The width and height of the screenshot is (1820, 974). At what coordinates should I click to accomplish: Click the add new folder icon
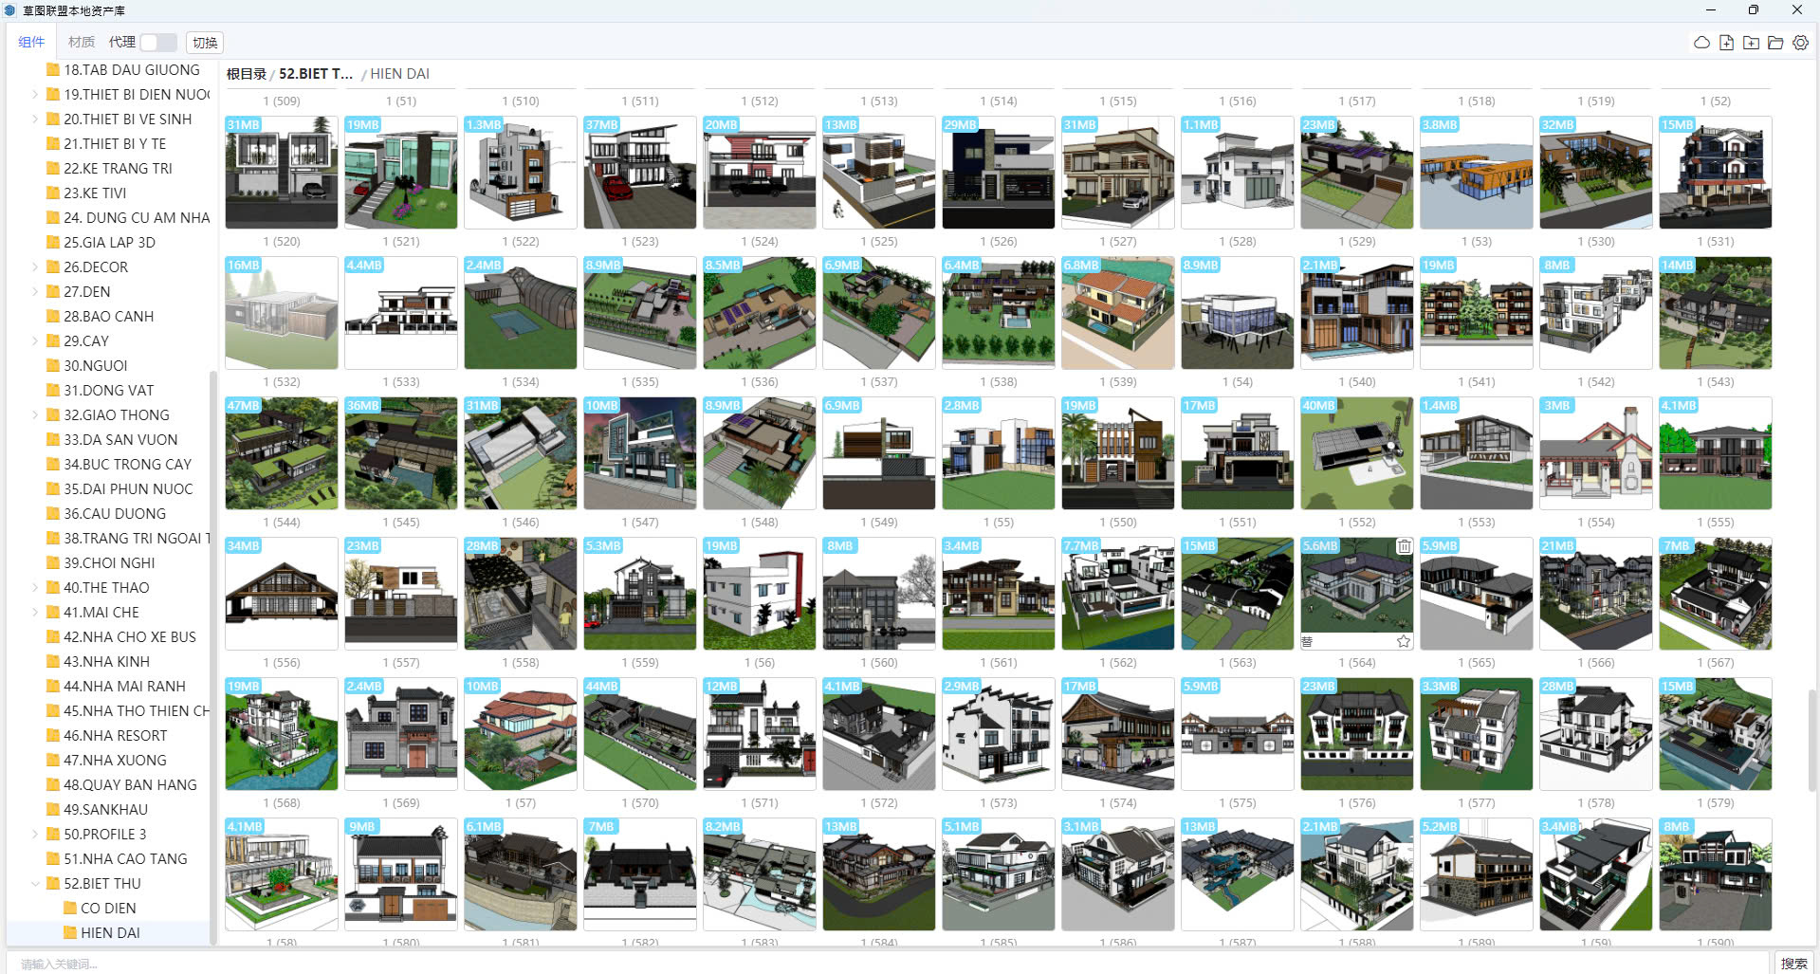pos(1751,43)
